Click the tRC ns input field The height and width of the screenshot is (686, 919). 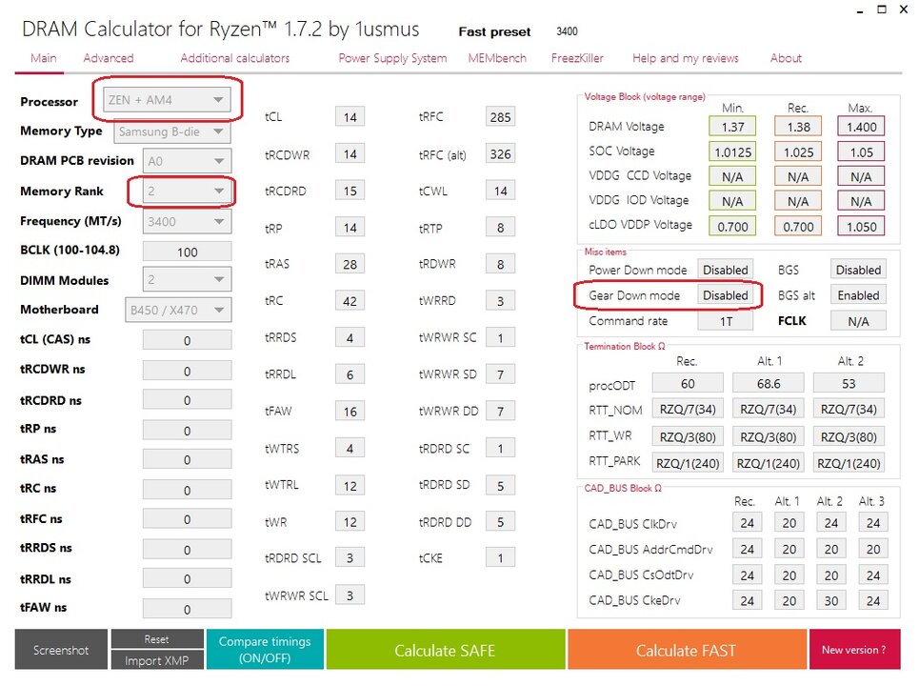(187, 490)
